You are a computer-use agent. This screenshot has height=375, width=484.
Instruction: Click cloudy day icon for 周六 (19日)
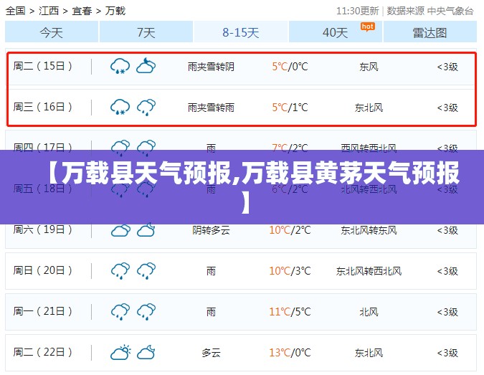(120, 230)
